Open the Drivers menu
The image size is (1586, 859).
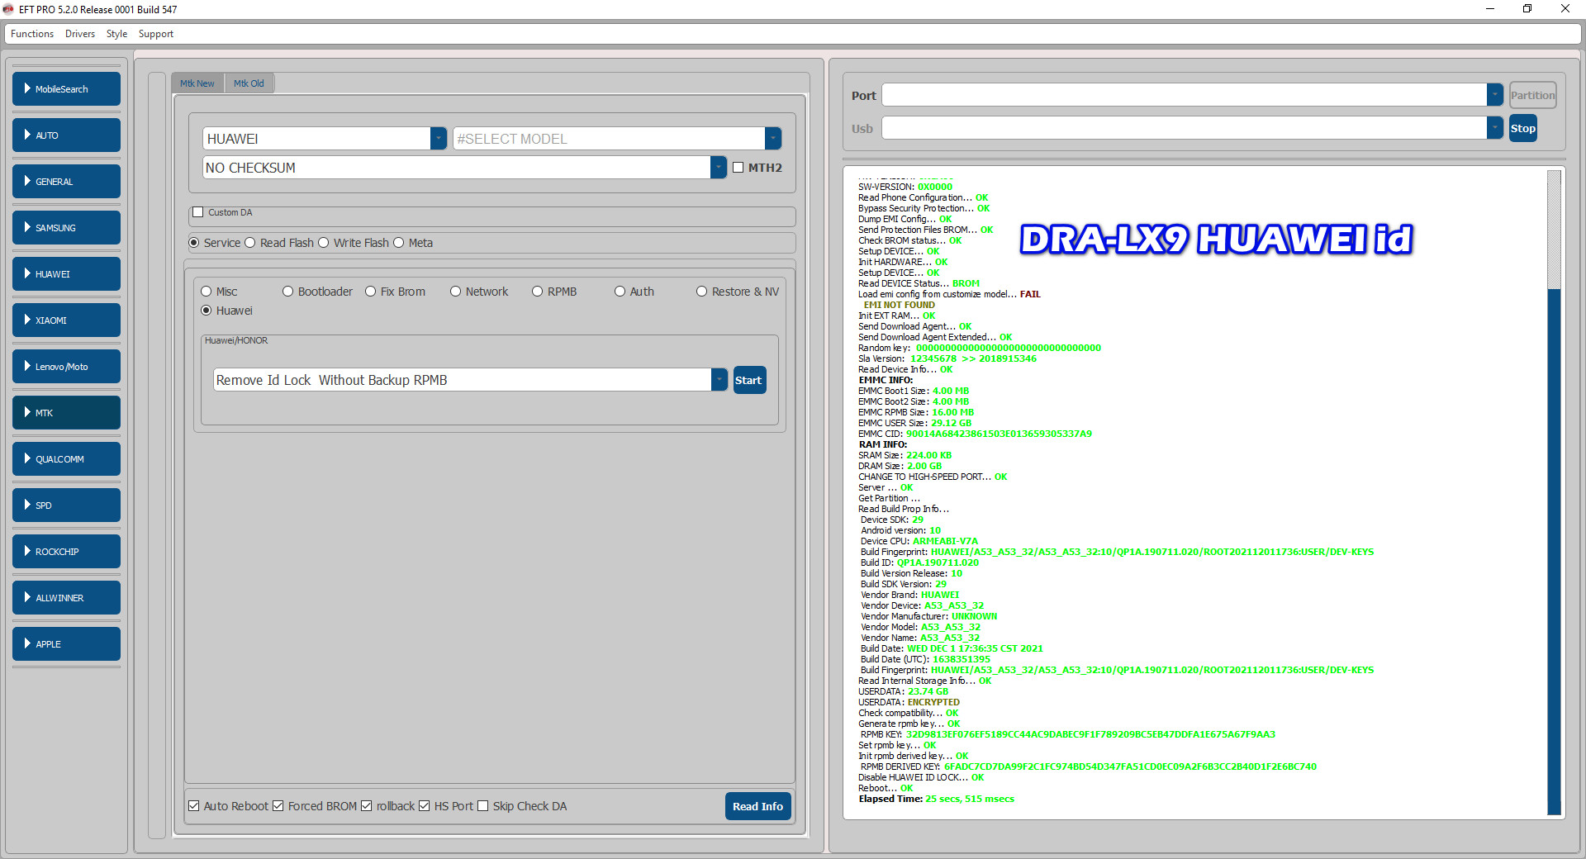(x=80, y=34)
